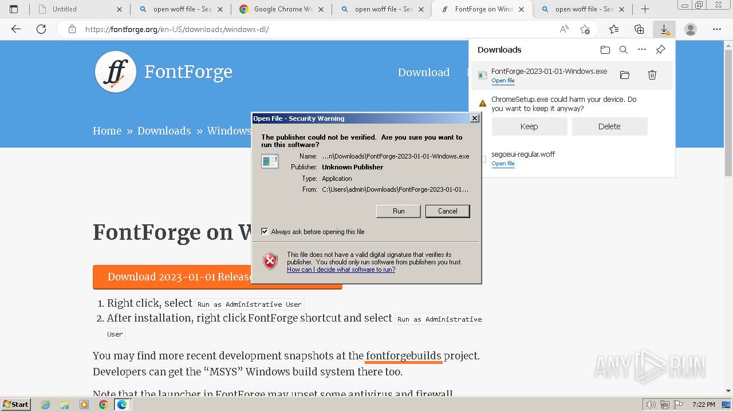The width and height of the screenshot is (733, 412).
Task: Uncheck Always ask before opening this file
Action: [x=265, y=232]
